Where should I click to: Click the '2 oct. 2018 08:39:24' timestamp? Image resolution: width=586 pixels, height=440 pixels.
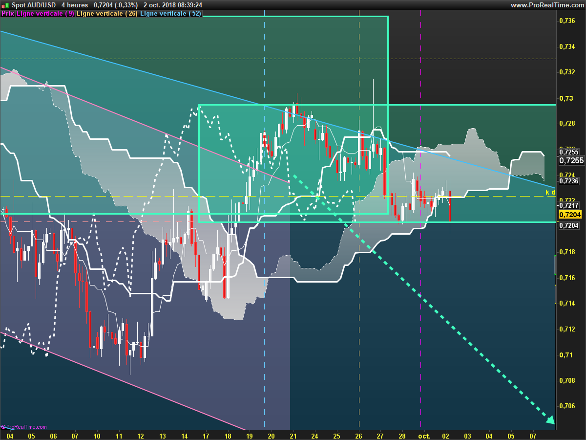pyautogui.click(x=173, y=5)
